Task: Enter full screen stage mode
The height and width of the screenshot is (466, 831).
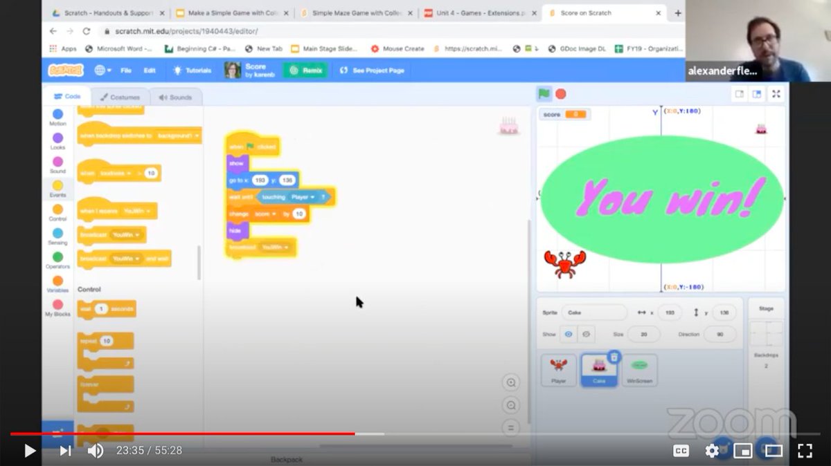Action: pos(776,94)
